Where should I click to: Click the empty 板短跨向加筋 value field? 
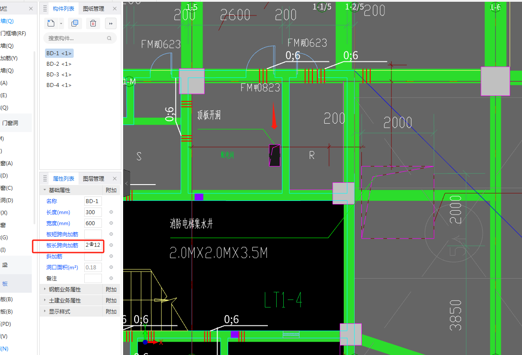click(x=93, y=234)
